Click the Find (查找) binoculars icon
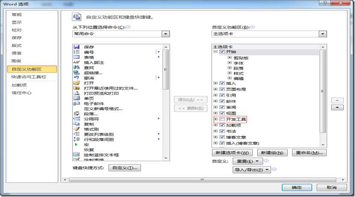The image size is (355, 197). [77, 68]
